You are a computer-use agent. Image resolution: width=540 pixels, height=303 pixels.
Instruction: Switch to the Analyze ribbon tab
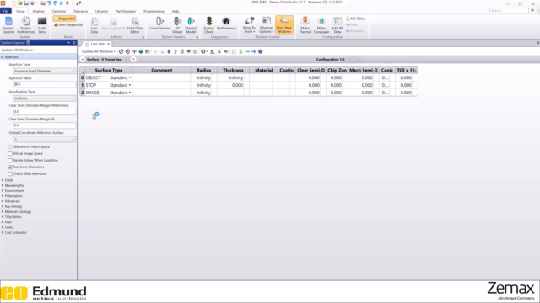(38, 11)
